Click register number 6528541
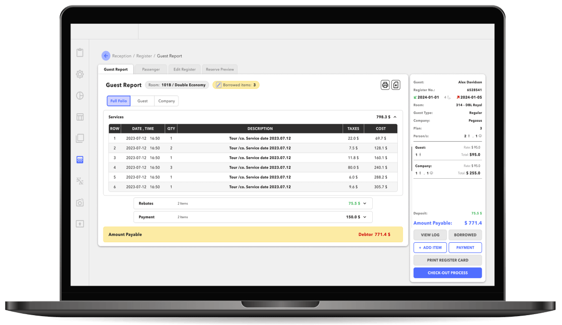Image resolution: width=562 pixels, height=325 pixels. (x=474, y=90)
